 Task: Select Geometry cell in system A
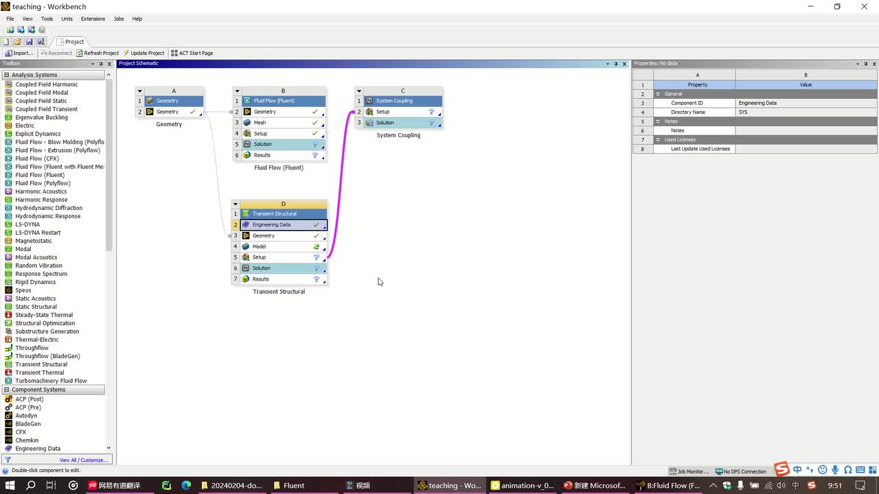(174, 112)
